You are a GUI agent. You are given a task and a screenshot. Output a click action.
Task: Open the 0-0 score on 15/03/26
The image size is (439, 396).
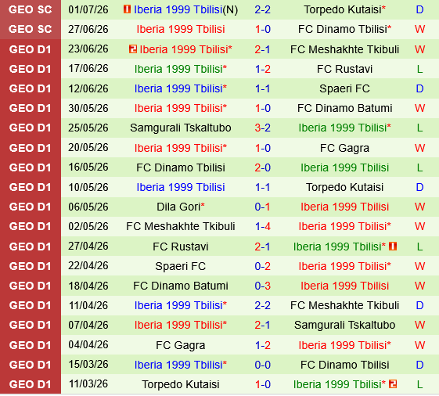(x=262, y=365)
